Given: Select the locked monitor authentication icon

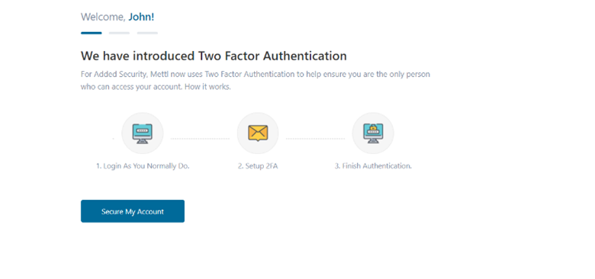Looking at the screenshot, I should click(373, 133).
